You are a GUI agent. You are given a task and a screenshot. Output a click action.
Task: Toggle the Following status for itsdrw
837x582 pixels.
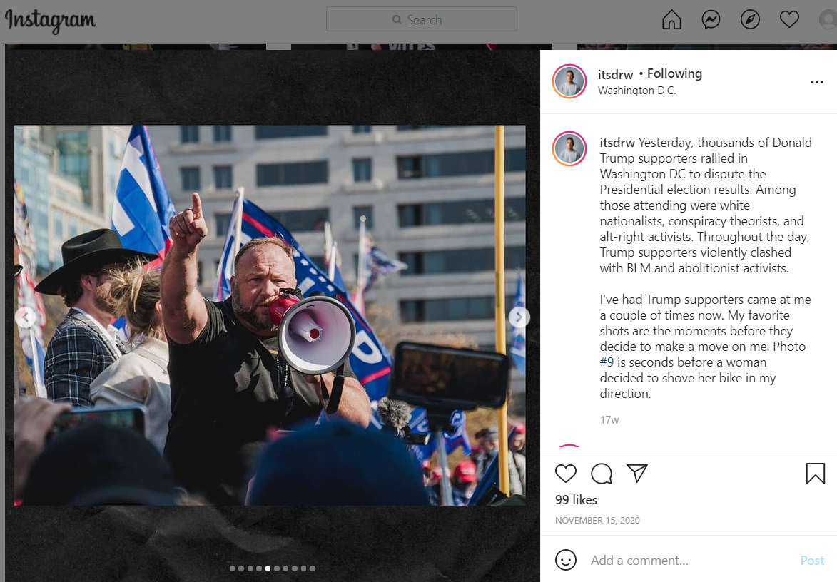point(674,73)
